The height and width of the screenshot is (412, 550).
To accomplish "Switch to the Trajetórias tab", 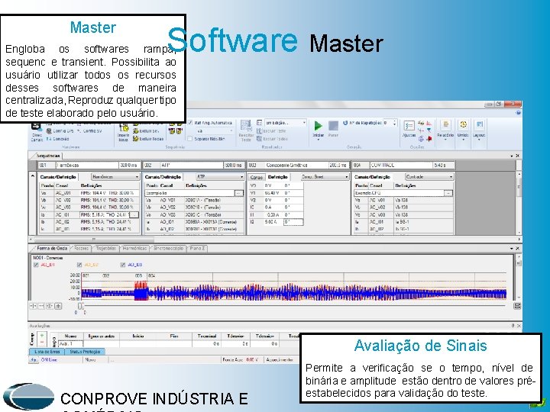I will (106, 249).
